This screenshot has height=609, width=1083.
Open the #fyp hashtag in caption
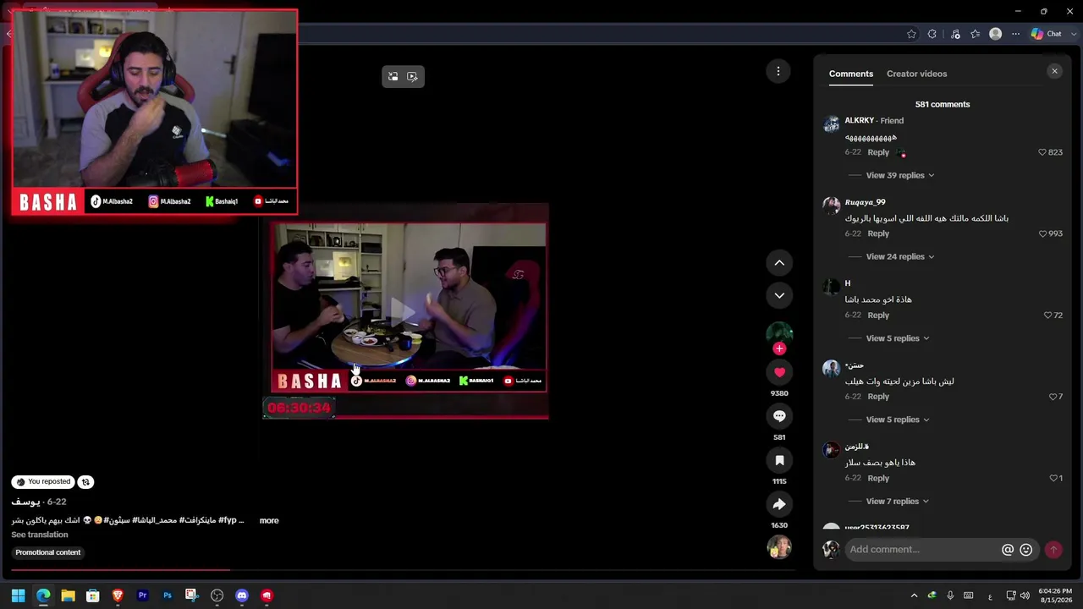coord(227,520)
